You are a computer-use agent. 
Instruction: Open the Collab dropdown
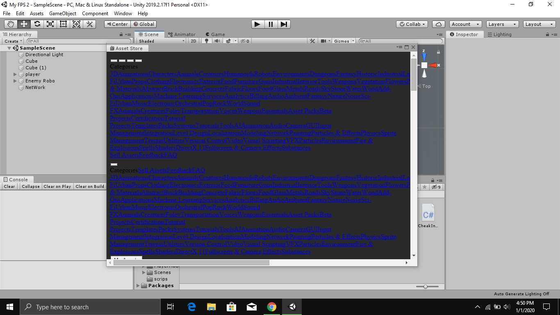point(413,24)
